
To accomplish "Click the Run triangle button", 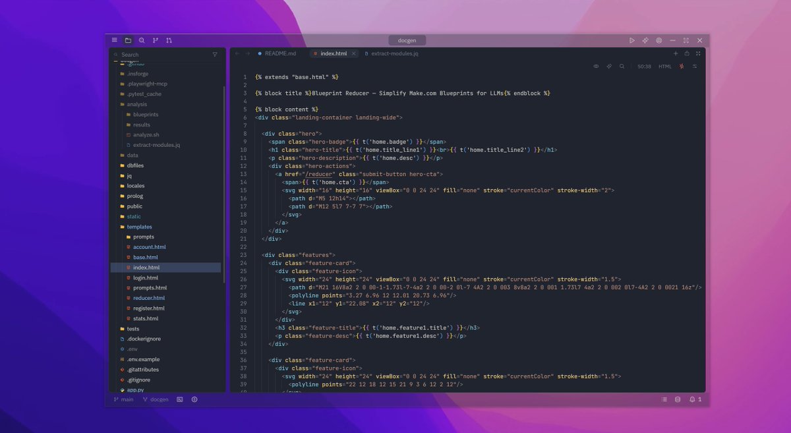I will point(632,40).
